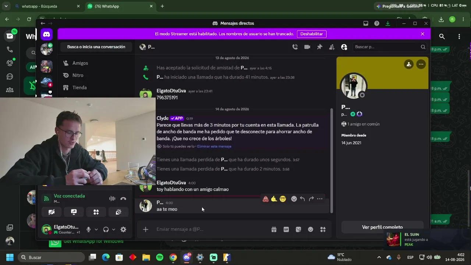Reply to the 'aa te meo' message

pyautogui.click(x=302, y=199)
